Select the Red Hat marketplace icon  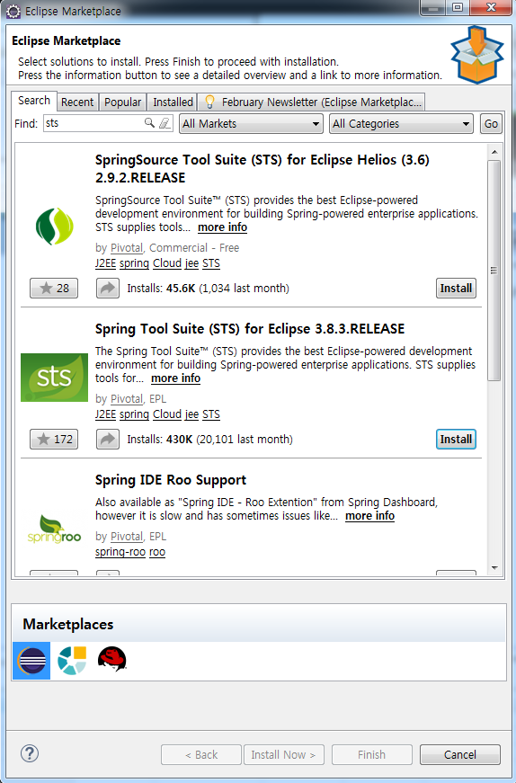tap(111, 659)
